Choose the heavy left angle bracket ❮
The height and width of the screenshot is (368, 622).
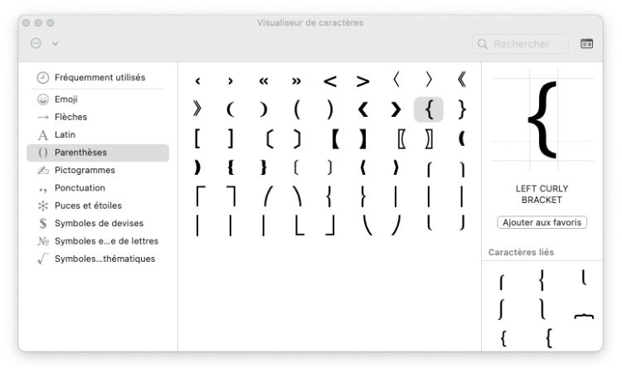pos(363,109)
